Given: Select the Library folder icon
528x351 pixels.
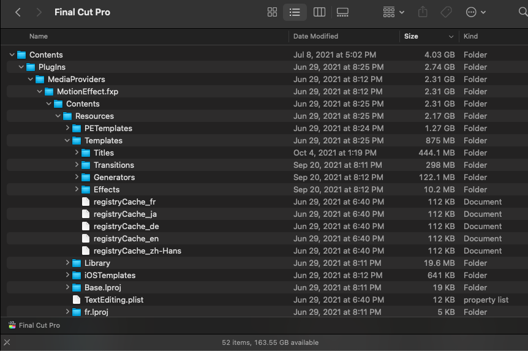Looking at the screenshot, I should [77, 263].
